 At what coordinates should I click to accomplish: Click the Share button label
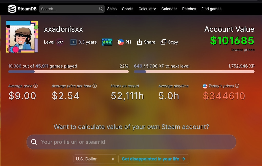pyautogui.click(x=149, y=42)
